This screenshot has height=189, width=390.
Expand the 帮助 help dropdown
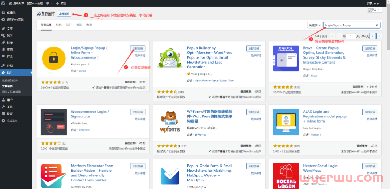pos(374,10)
